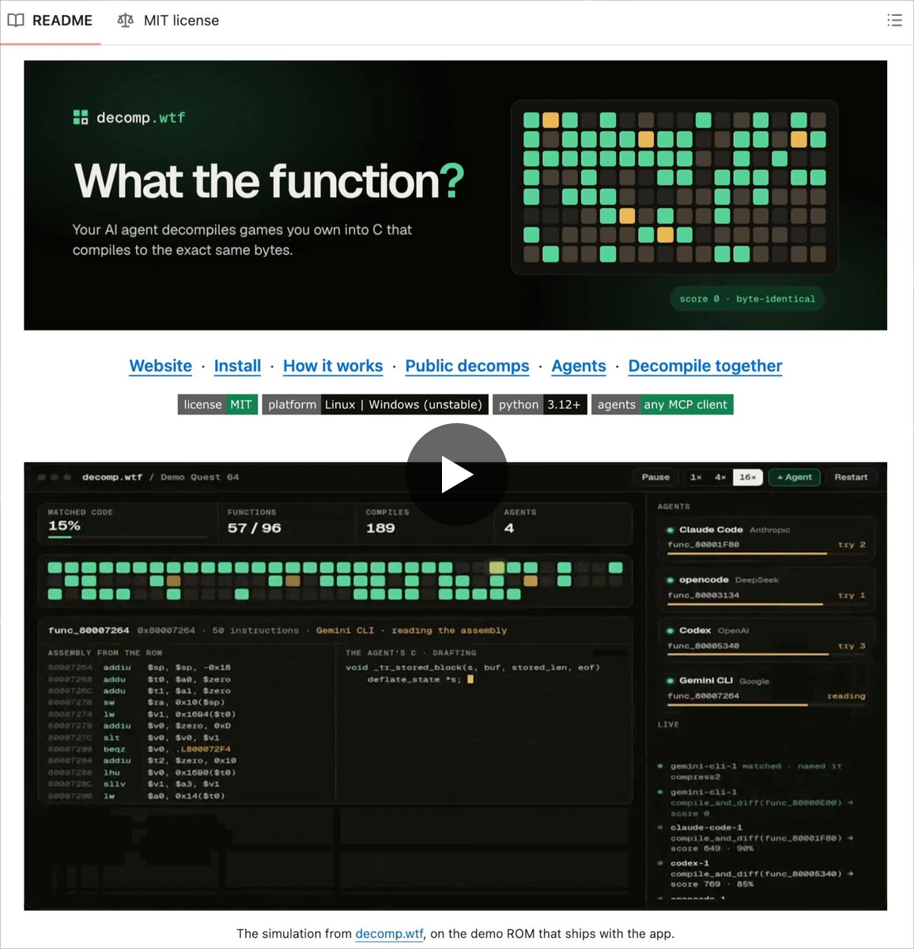This screenshot has height=949, width=914.
Task: Click the func_80001F80 label under Claude Code
Action: (x=703, y=545)
